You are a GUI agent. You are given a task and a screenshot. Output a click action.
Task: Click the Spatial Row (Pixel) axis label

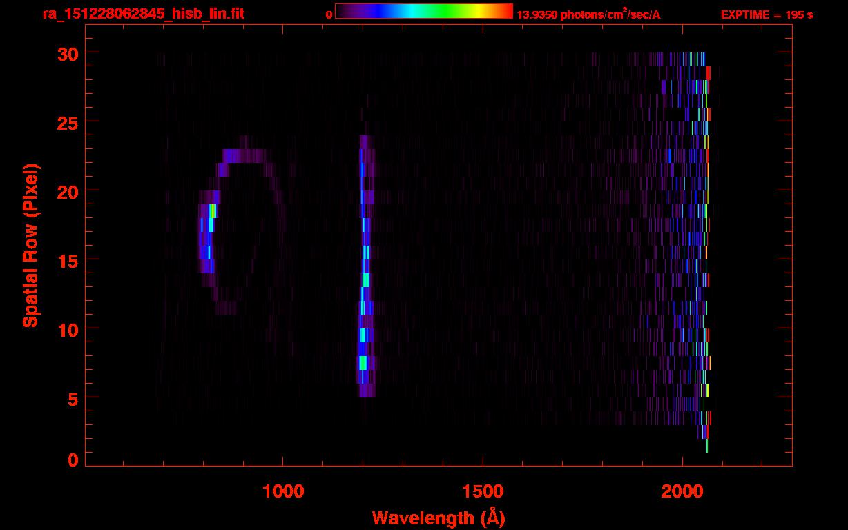tap(30, 245)
